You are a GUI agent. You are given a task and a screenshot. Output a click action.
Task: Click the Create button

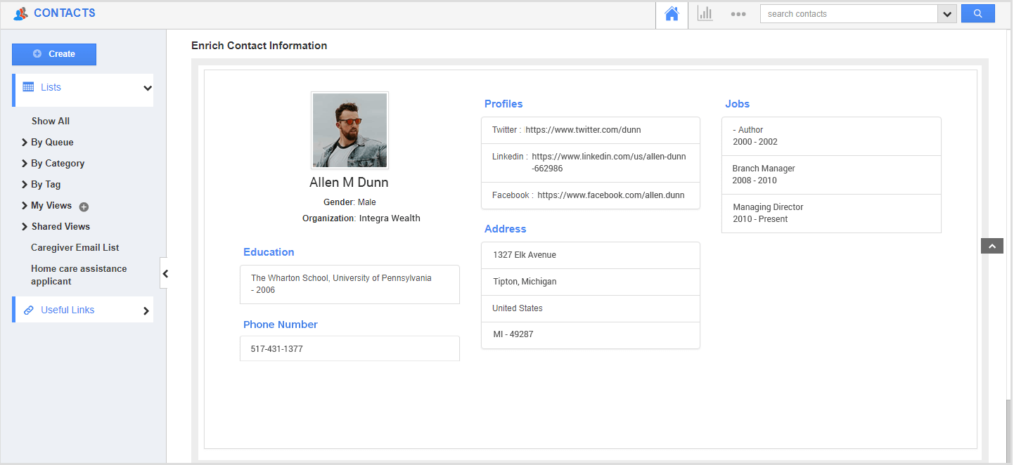pos(54,54)
